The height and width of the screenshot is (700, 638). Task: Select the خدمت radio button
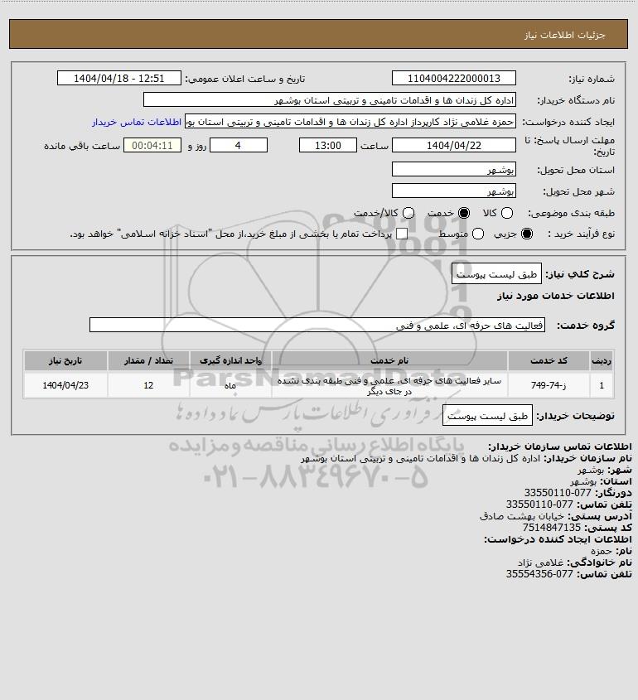(464, 214)
